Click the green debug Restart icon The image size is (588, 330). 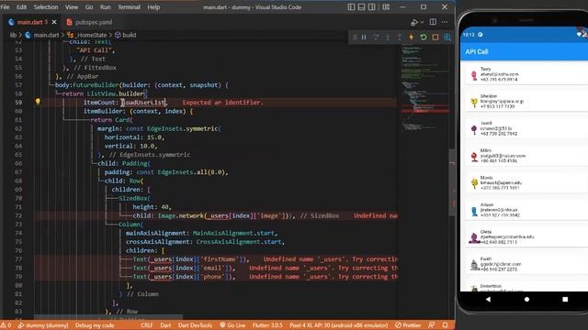(424, 37)
